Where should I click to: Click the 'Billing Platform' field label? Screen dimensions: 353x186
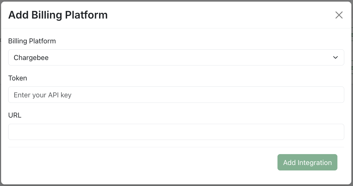pyautogui.click(x=32, y=41)
